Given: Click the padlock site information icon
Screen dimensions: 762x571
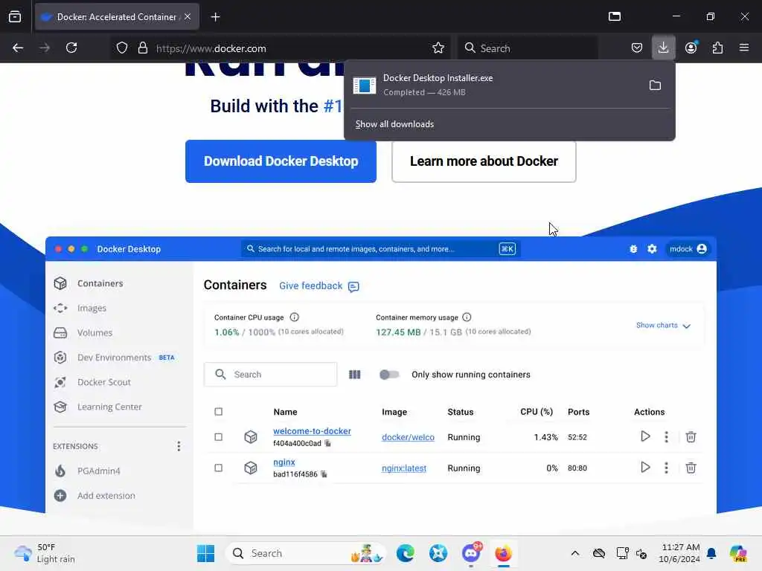Looking at the screenshot, I should (x=142, y=48).
